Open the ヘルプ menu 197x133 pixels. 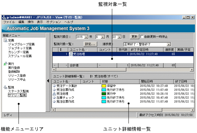pos(69,22)
